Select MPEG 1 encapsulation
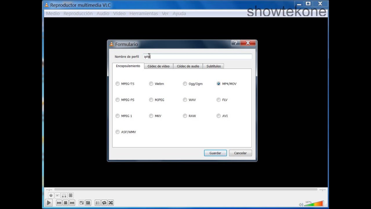Viewport: 371px width, 209px height. [124, 116]
